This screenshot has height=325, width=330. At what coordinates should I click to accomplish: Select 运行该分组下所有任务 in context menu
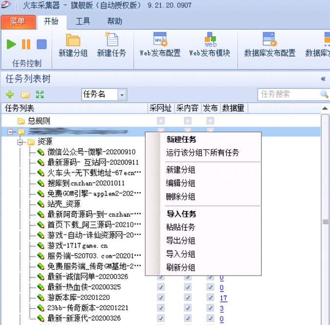202,152
